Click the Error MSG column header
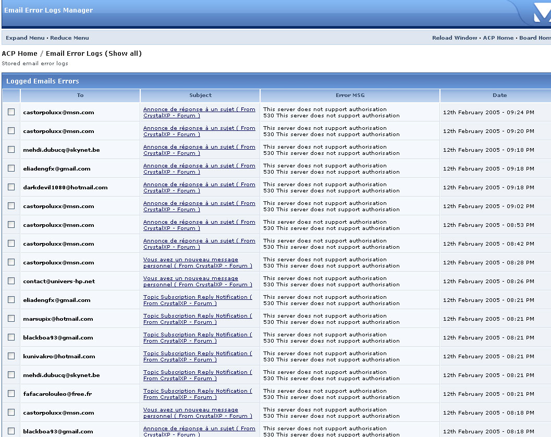The image size is (551, 437). [350, 95]
